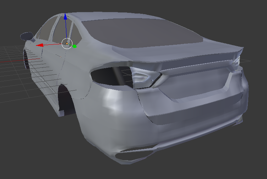Click the rear wheel arch
The height and width of the screenshot is (179, 267).
66,99
